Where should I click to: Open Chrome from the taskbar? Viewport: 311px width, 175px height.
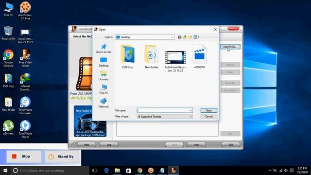point(139,171)
